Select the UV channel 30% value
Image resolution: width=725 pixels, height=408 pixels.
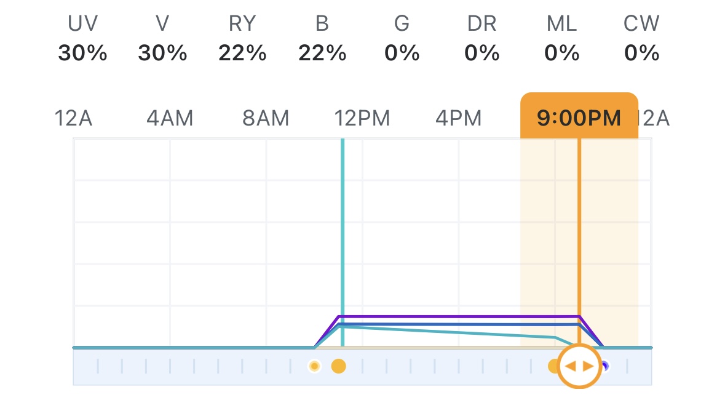click(82, 54)
